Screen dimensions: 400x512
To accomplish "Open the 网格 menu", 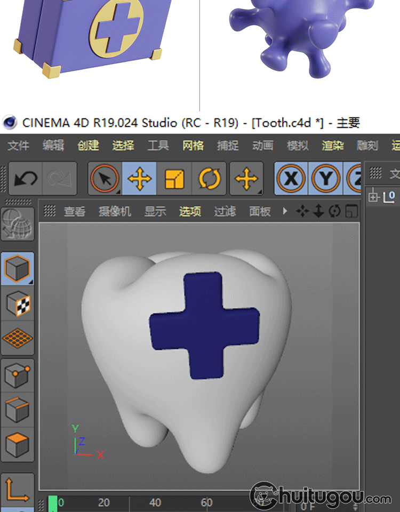I will (193, 145).
